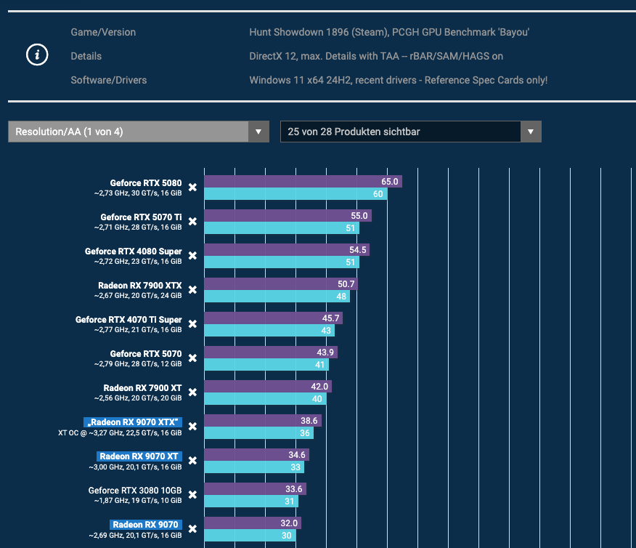
Task: Click the Geforce RTX 5070 label
Action: point(146,353)
